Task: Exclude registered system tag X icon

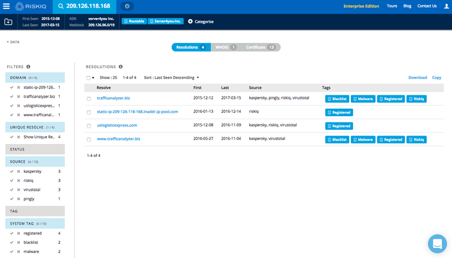Action: (x=19, y=233)
